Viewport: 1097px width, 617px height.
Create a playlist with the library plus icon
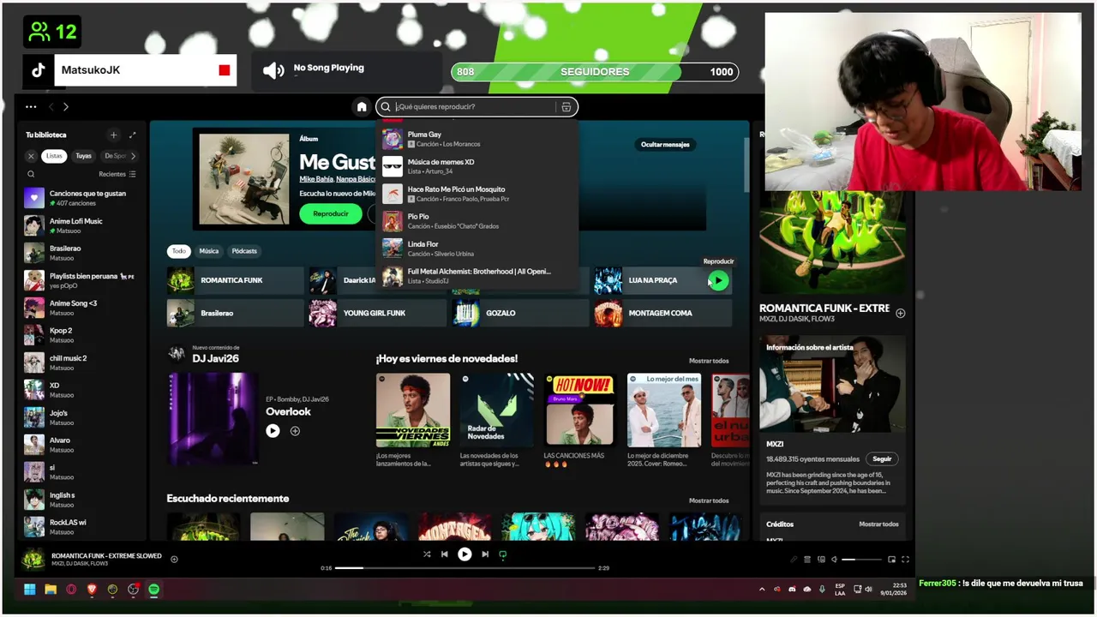[x=113, y=135]
